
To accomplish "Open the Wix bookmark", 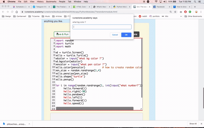I will (165, 16).
